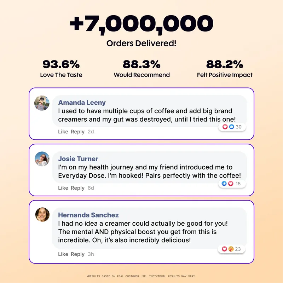Screen dimensions: 283x283
Task: Like Josie Turner's comment
Action: click(63, 188)
